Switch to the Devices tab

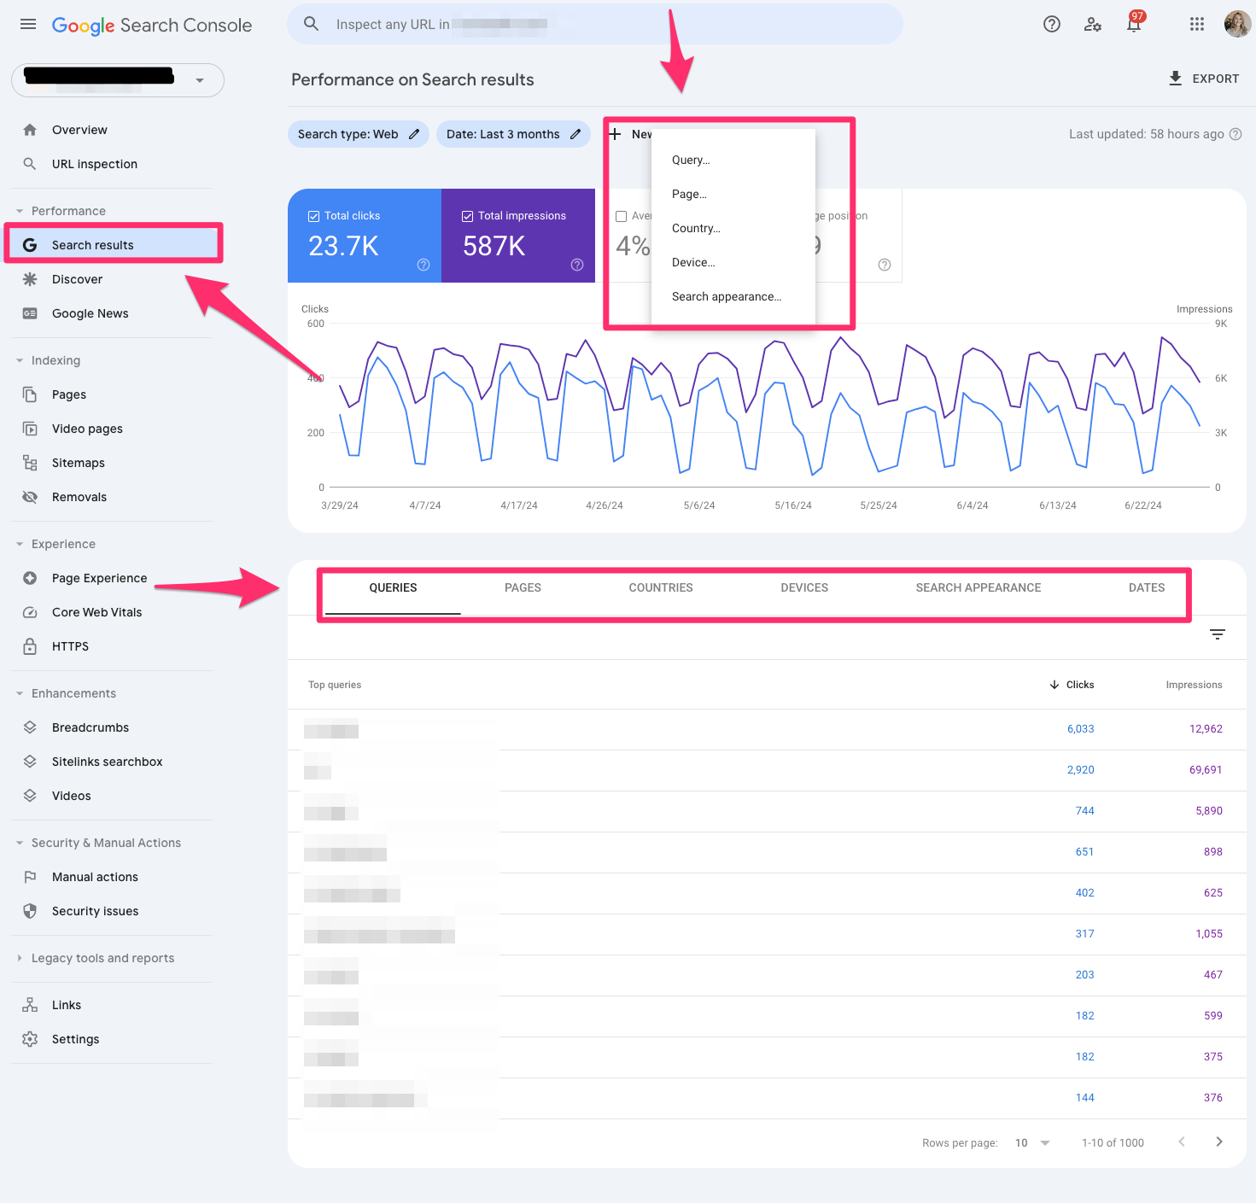tap(804, 587)
